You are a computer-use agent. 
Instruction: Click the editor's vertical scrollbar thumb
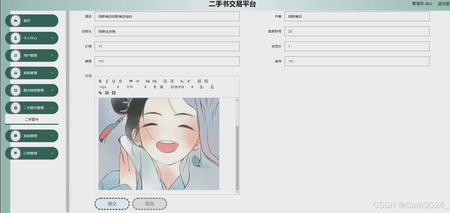pos(237,158)
